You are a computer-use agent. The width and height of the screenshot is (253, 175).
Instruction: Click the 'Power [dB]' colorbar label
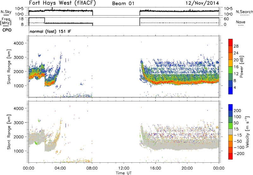pos(242,67)
